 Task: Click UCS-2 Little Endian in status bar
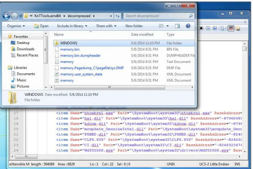pos(214,164)
